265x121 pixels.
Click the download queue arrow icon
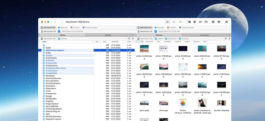[227, 22]
